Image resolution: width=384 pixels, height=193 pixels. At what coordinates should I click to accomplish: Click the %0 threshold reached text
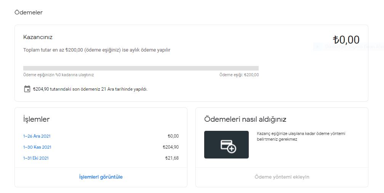[x=59, y=75]
